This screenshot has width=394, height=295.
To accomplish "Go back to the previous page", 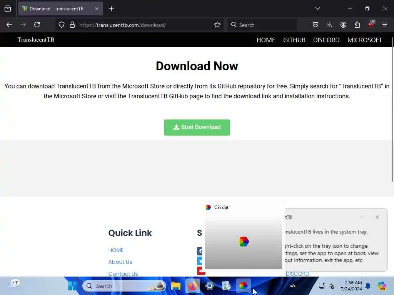I will click(9, 25).
